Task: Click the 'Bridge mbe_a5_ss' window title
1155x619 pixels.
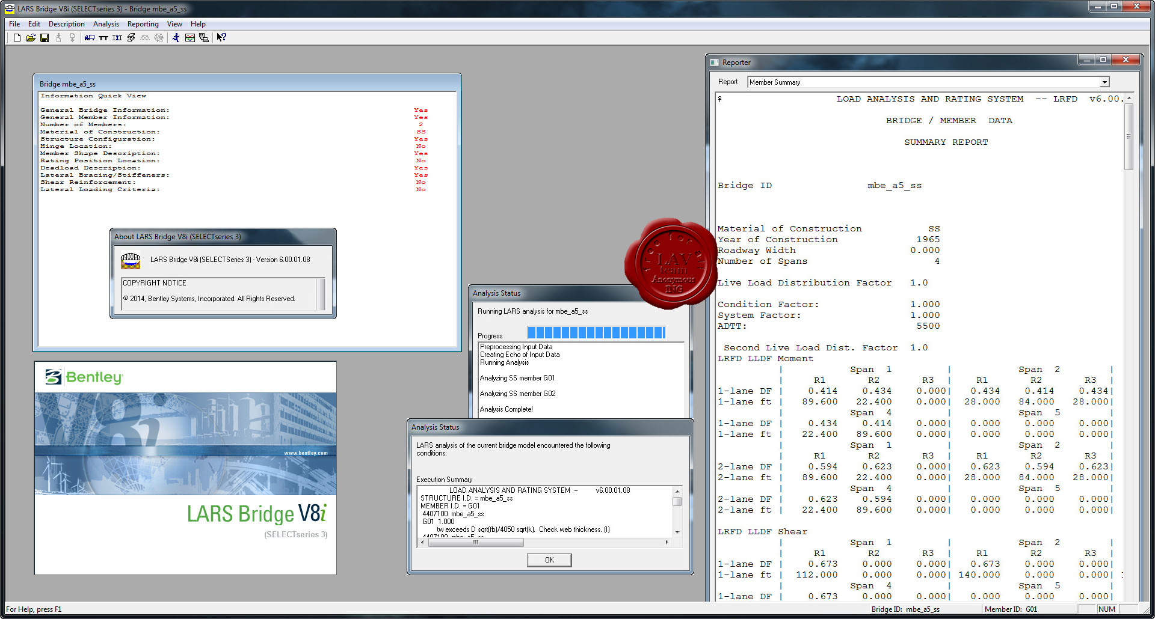Action: click(67, 84)
